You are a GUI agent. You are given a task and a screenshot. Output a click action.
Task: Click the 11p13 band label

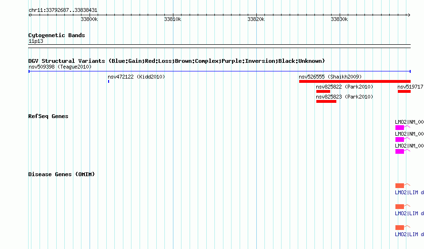point(36,41)
